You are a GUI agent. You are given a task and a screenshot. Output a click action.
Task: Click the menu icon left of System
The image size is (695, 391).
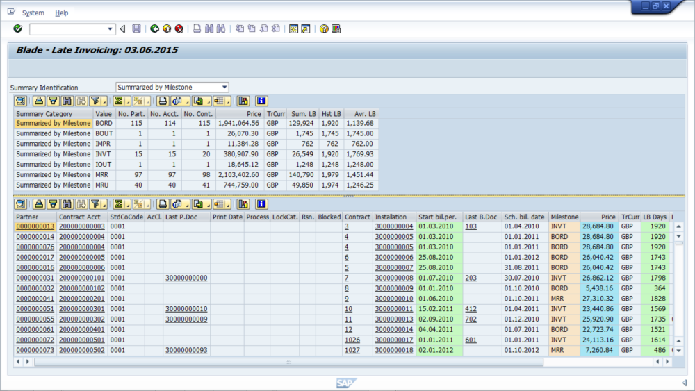tap(12, 12)
